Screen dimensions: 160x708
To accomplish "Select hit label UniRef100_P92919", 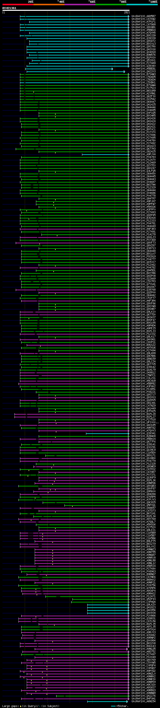I will 143,256.
